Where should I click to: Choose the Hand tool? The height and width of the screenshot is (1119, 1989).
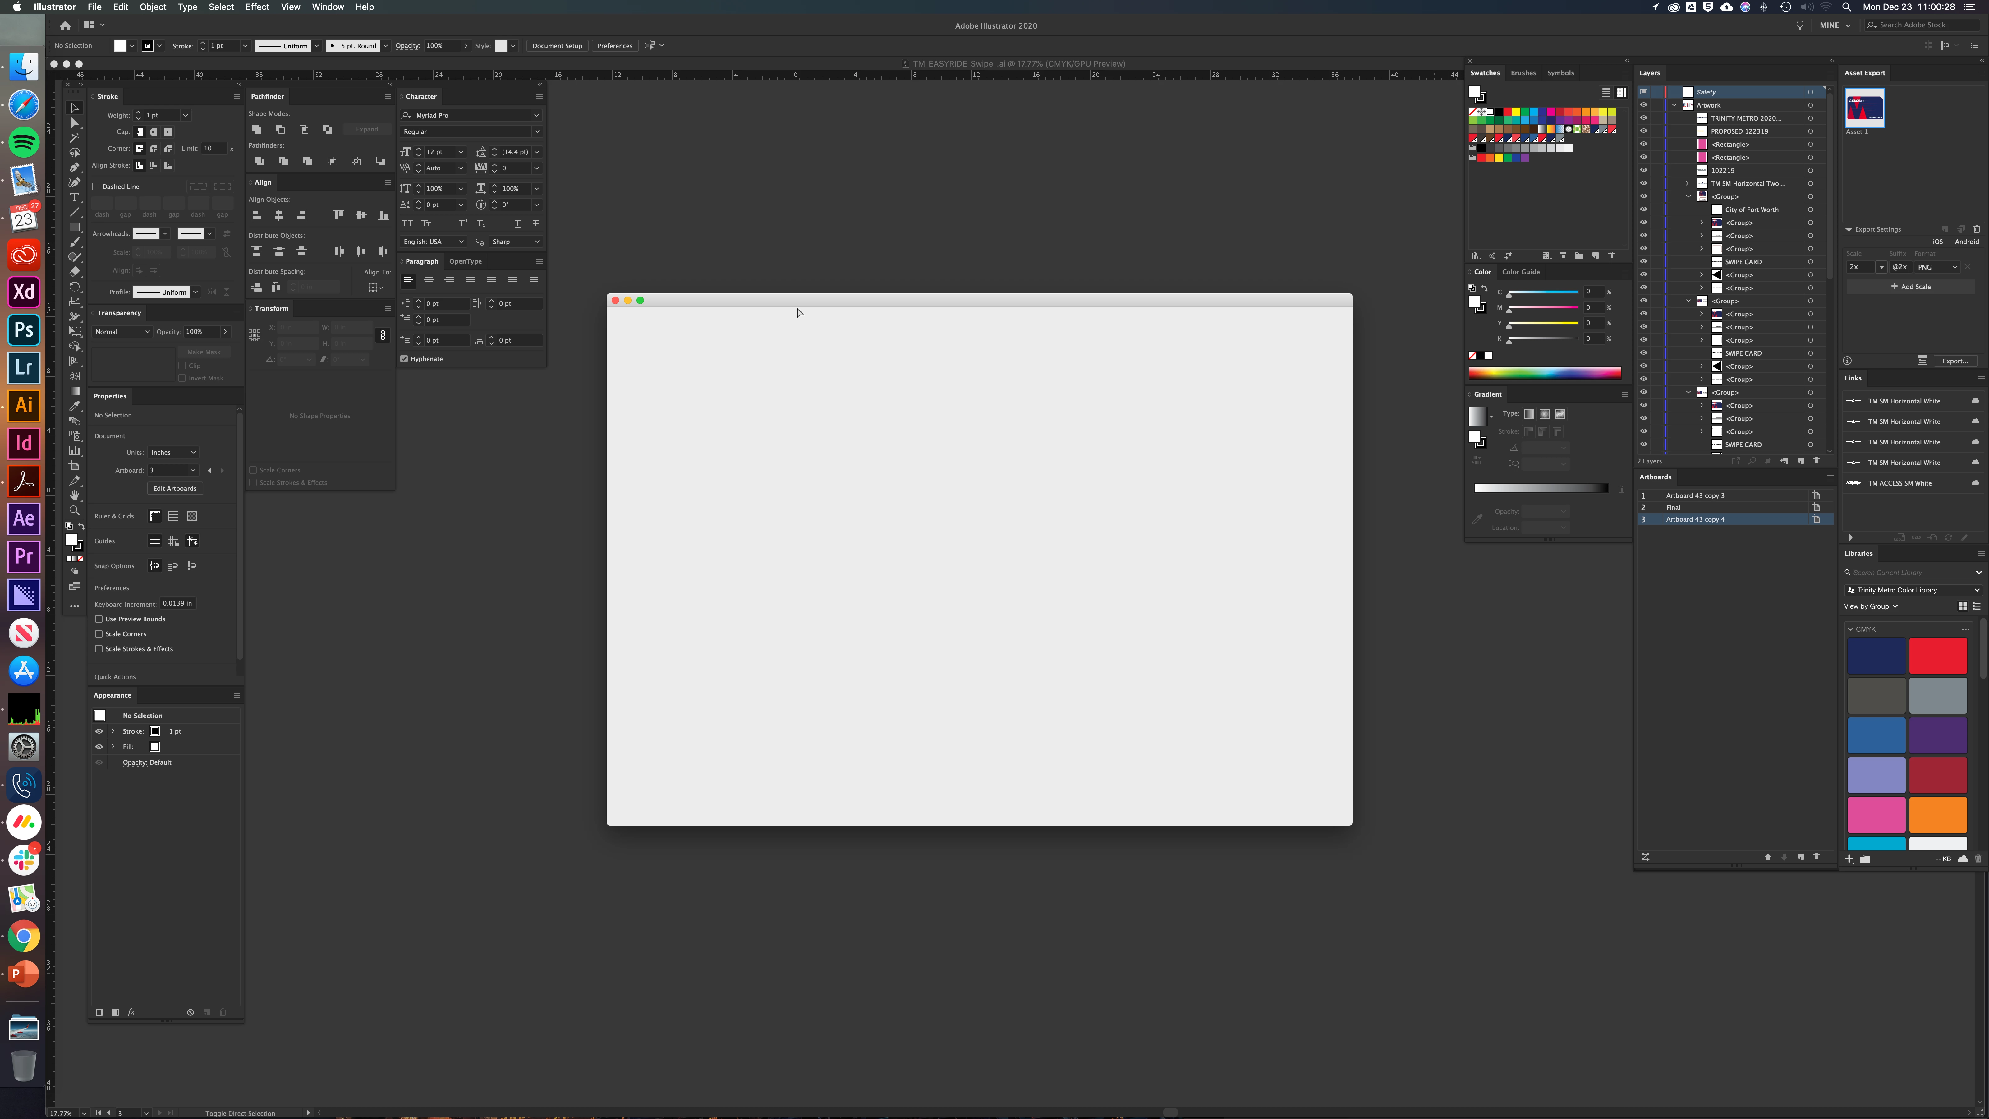(75, 495)
